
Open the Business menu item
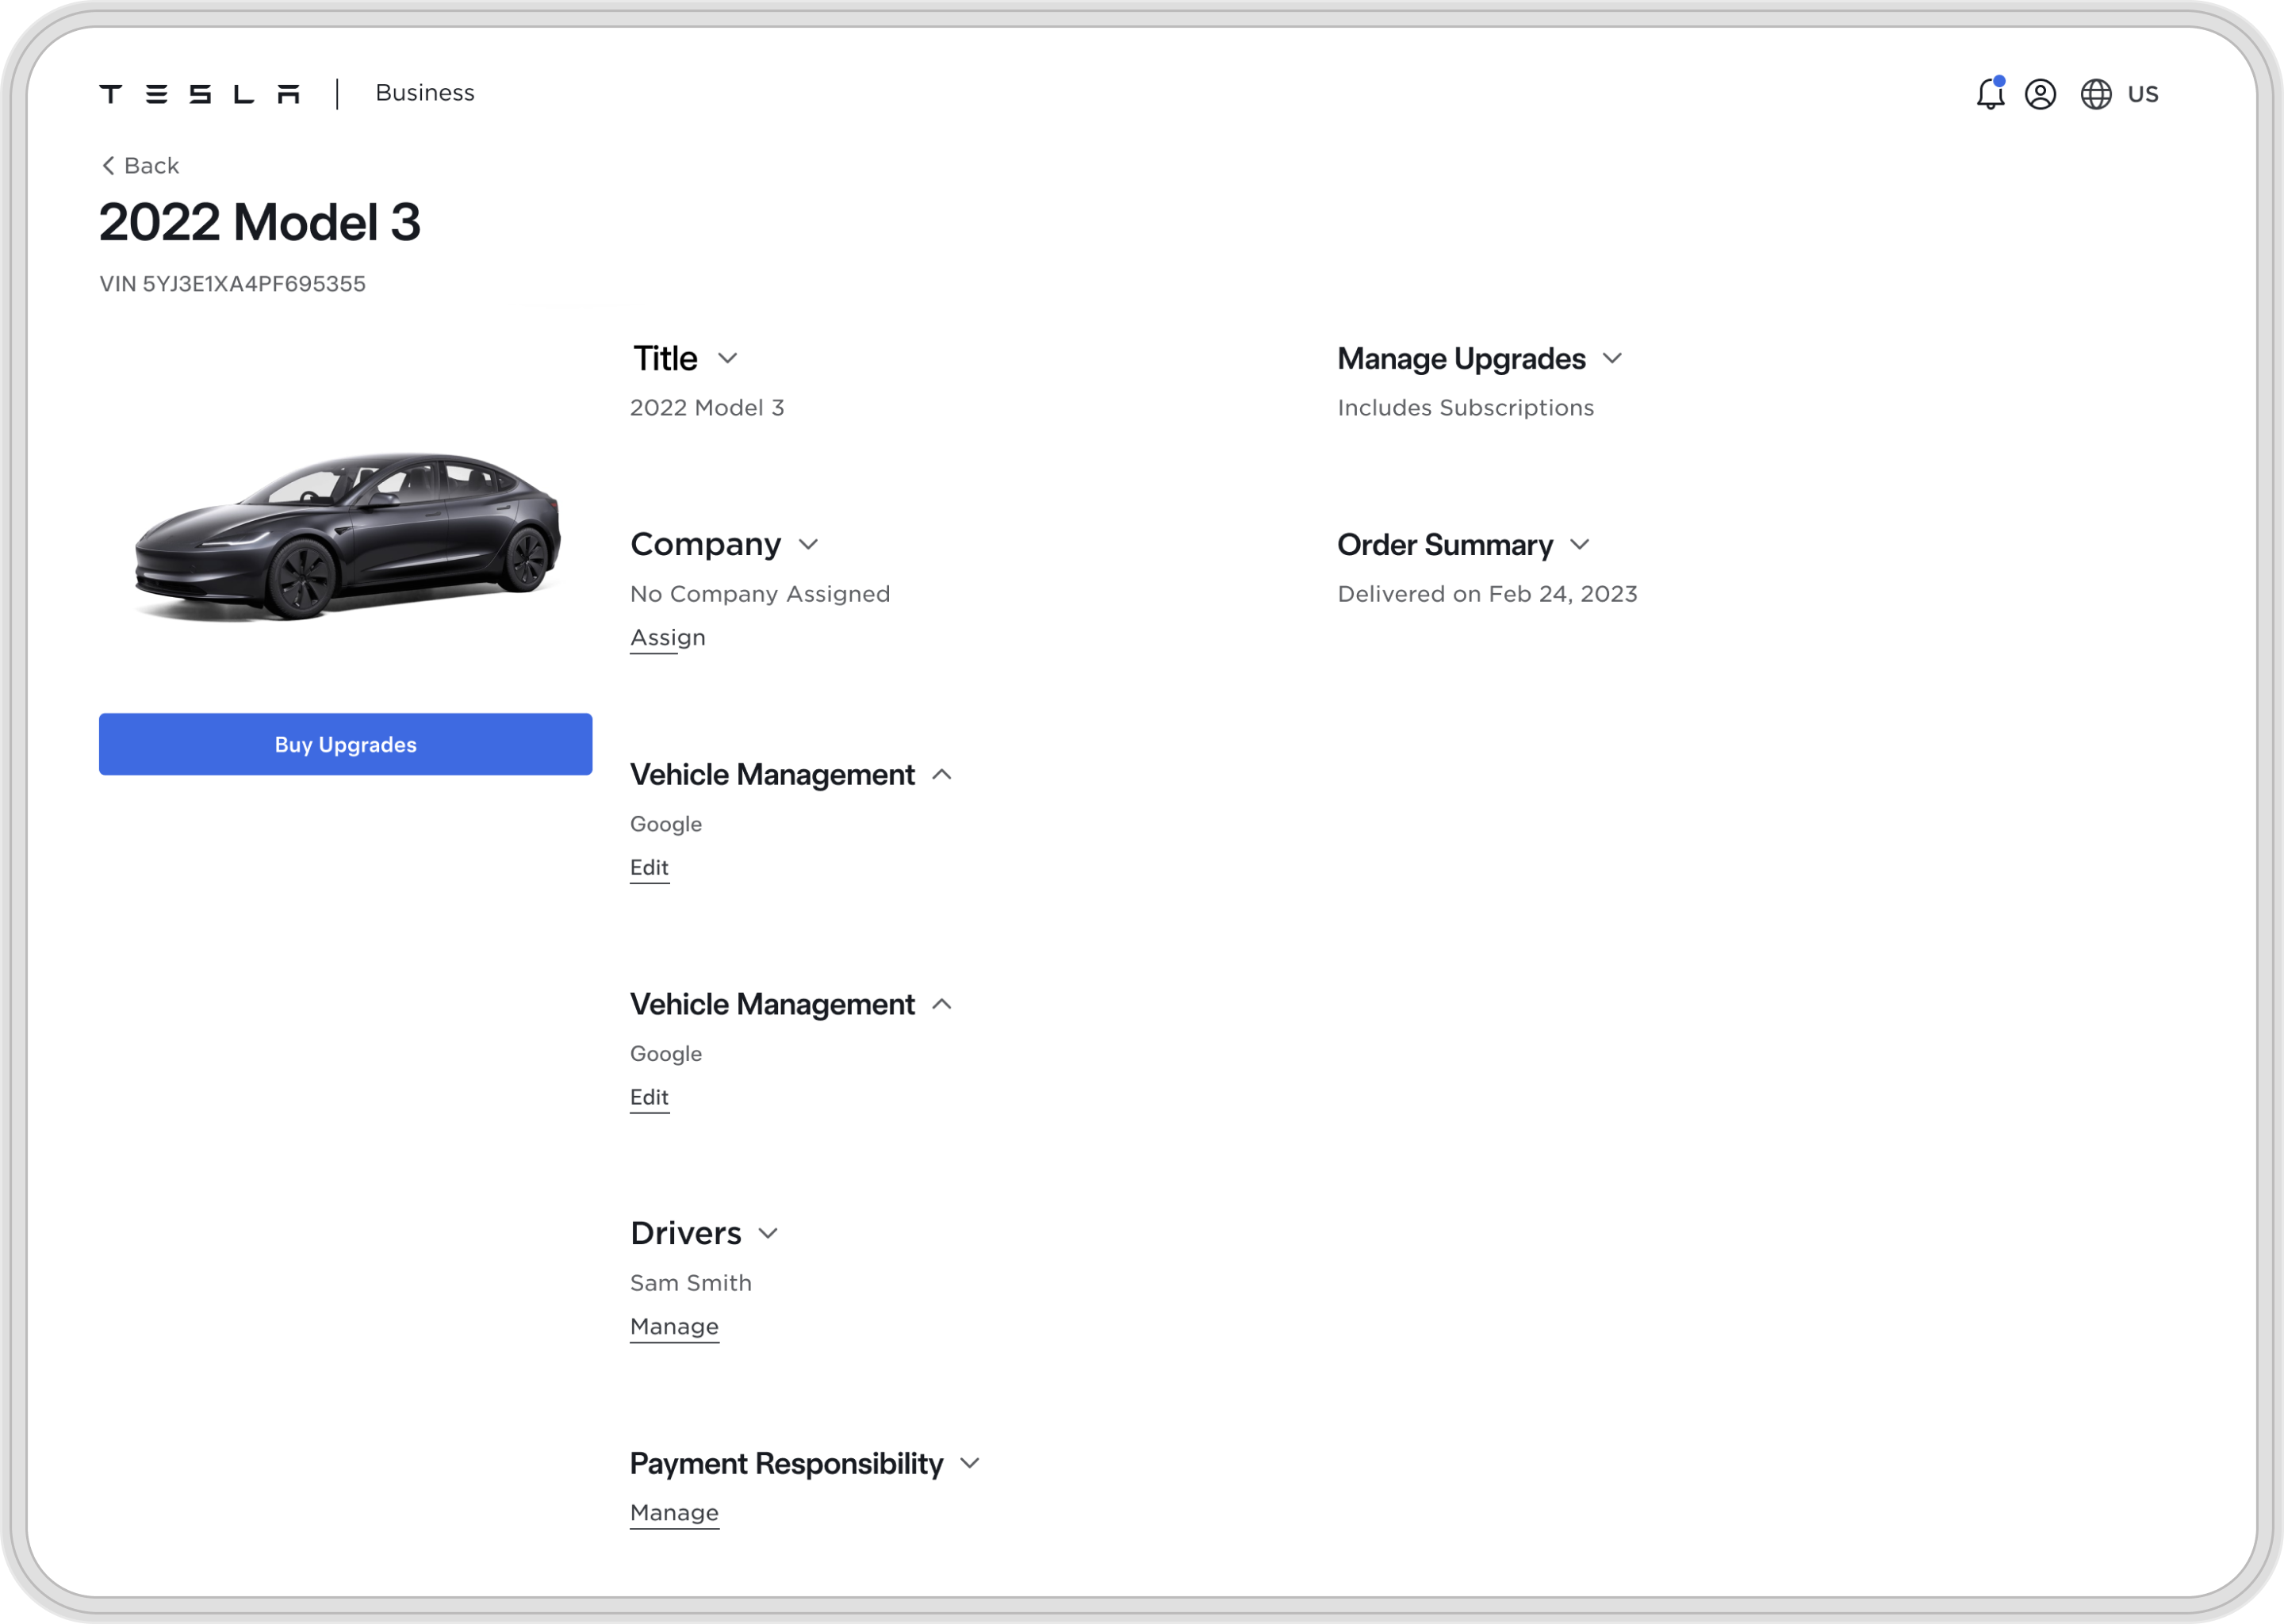[x=425, y=93]
